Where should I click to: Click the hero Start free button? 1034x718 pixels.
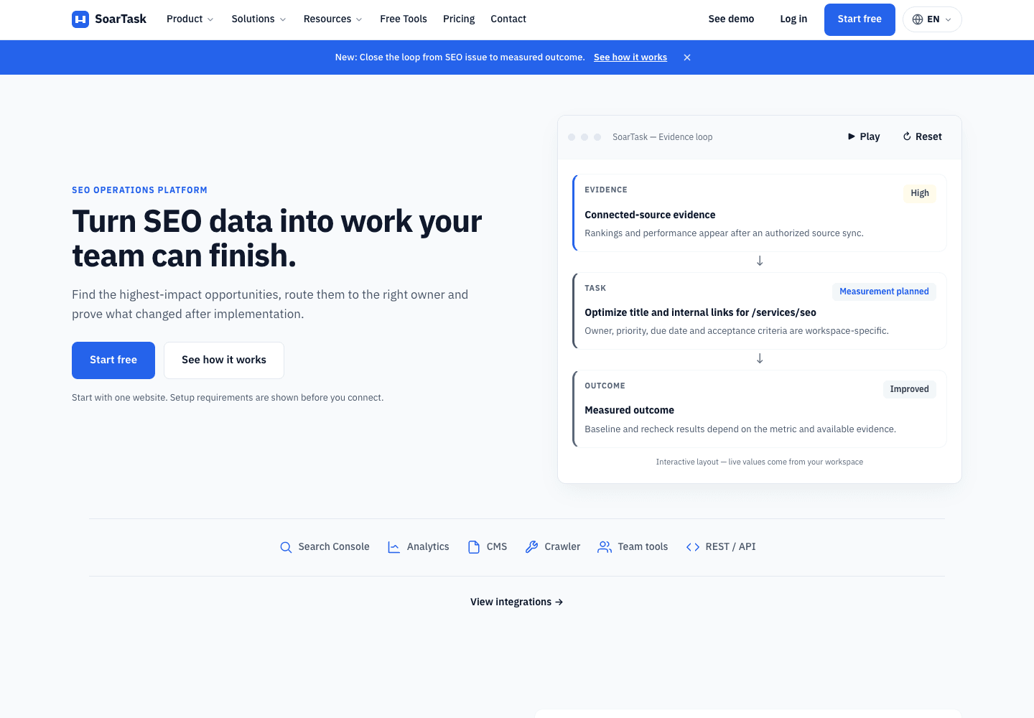point(113,360)
